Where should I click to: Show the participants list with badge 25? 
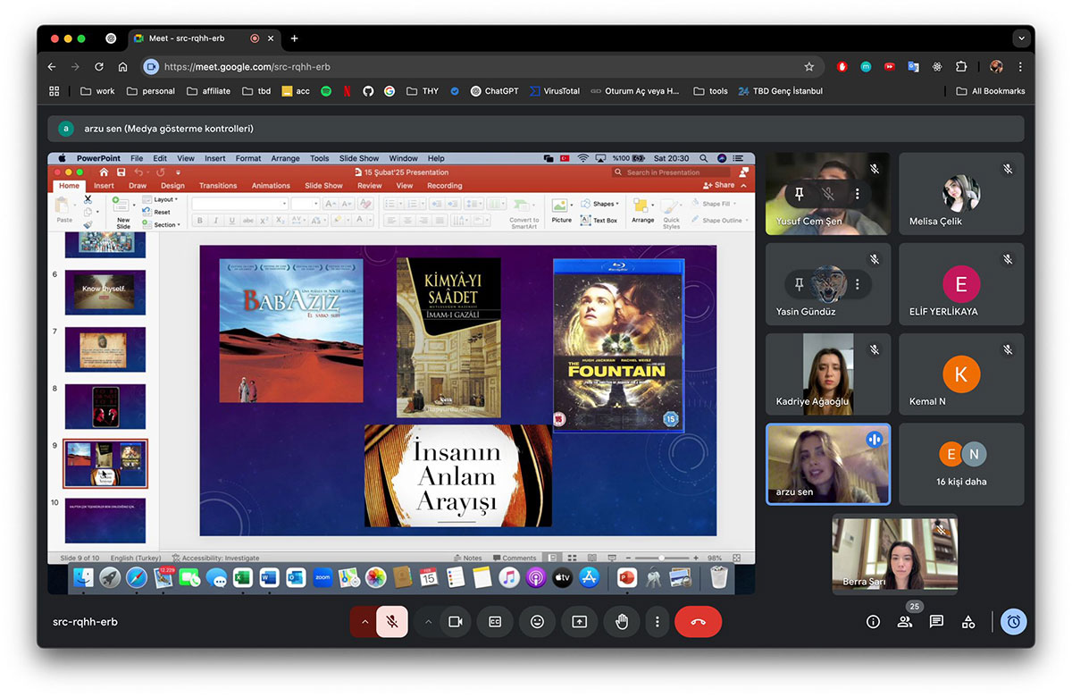click(x=905, y=622)
